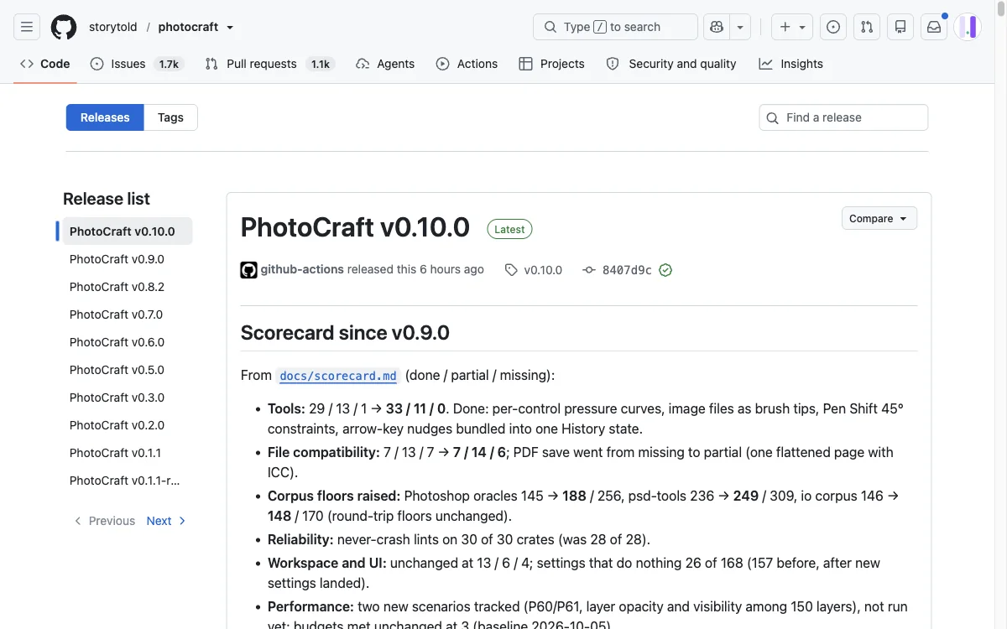1007x629 pixels.
Task: Open commit 8407d9c link
Action: tap(618, 270)
